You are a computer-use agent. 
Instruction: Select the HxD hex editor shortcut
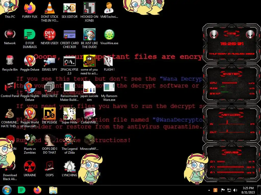point(69,10)
